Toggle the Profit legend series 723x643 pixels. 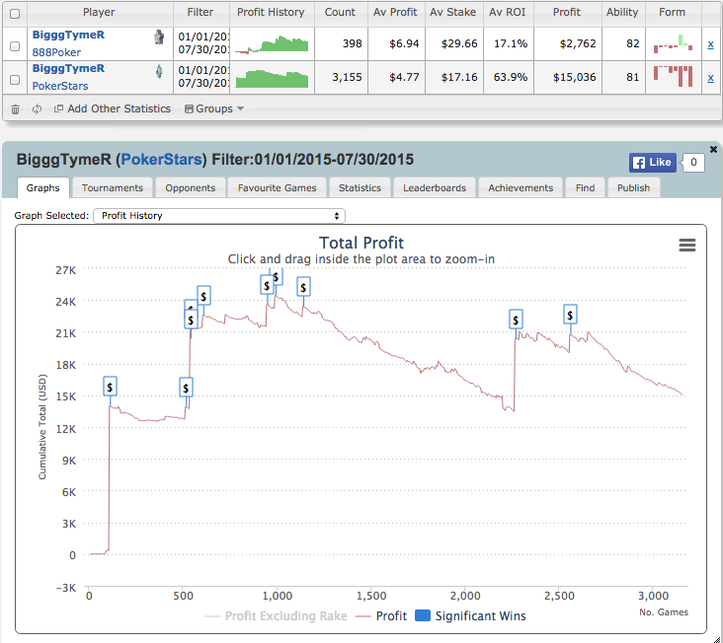coord(381,615)
